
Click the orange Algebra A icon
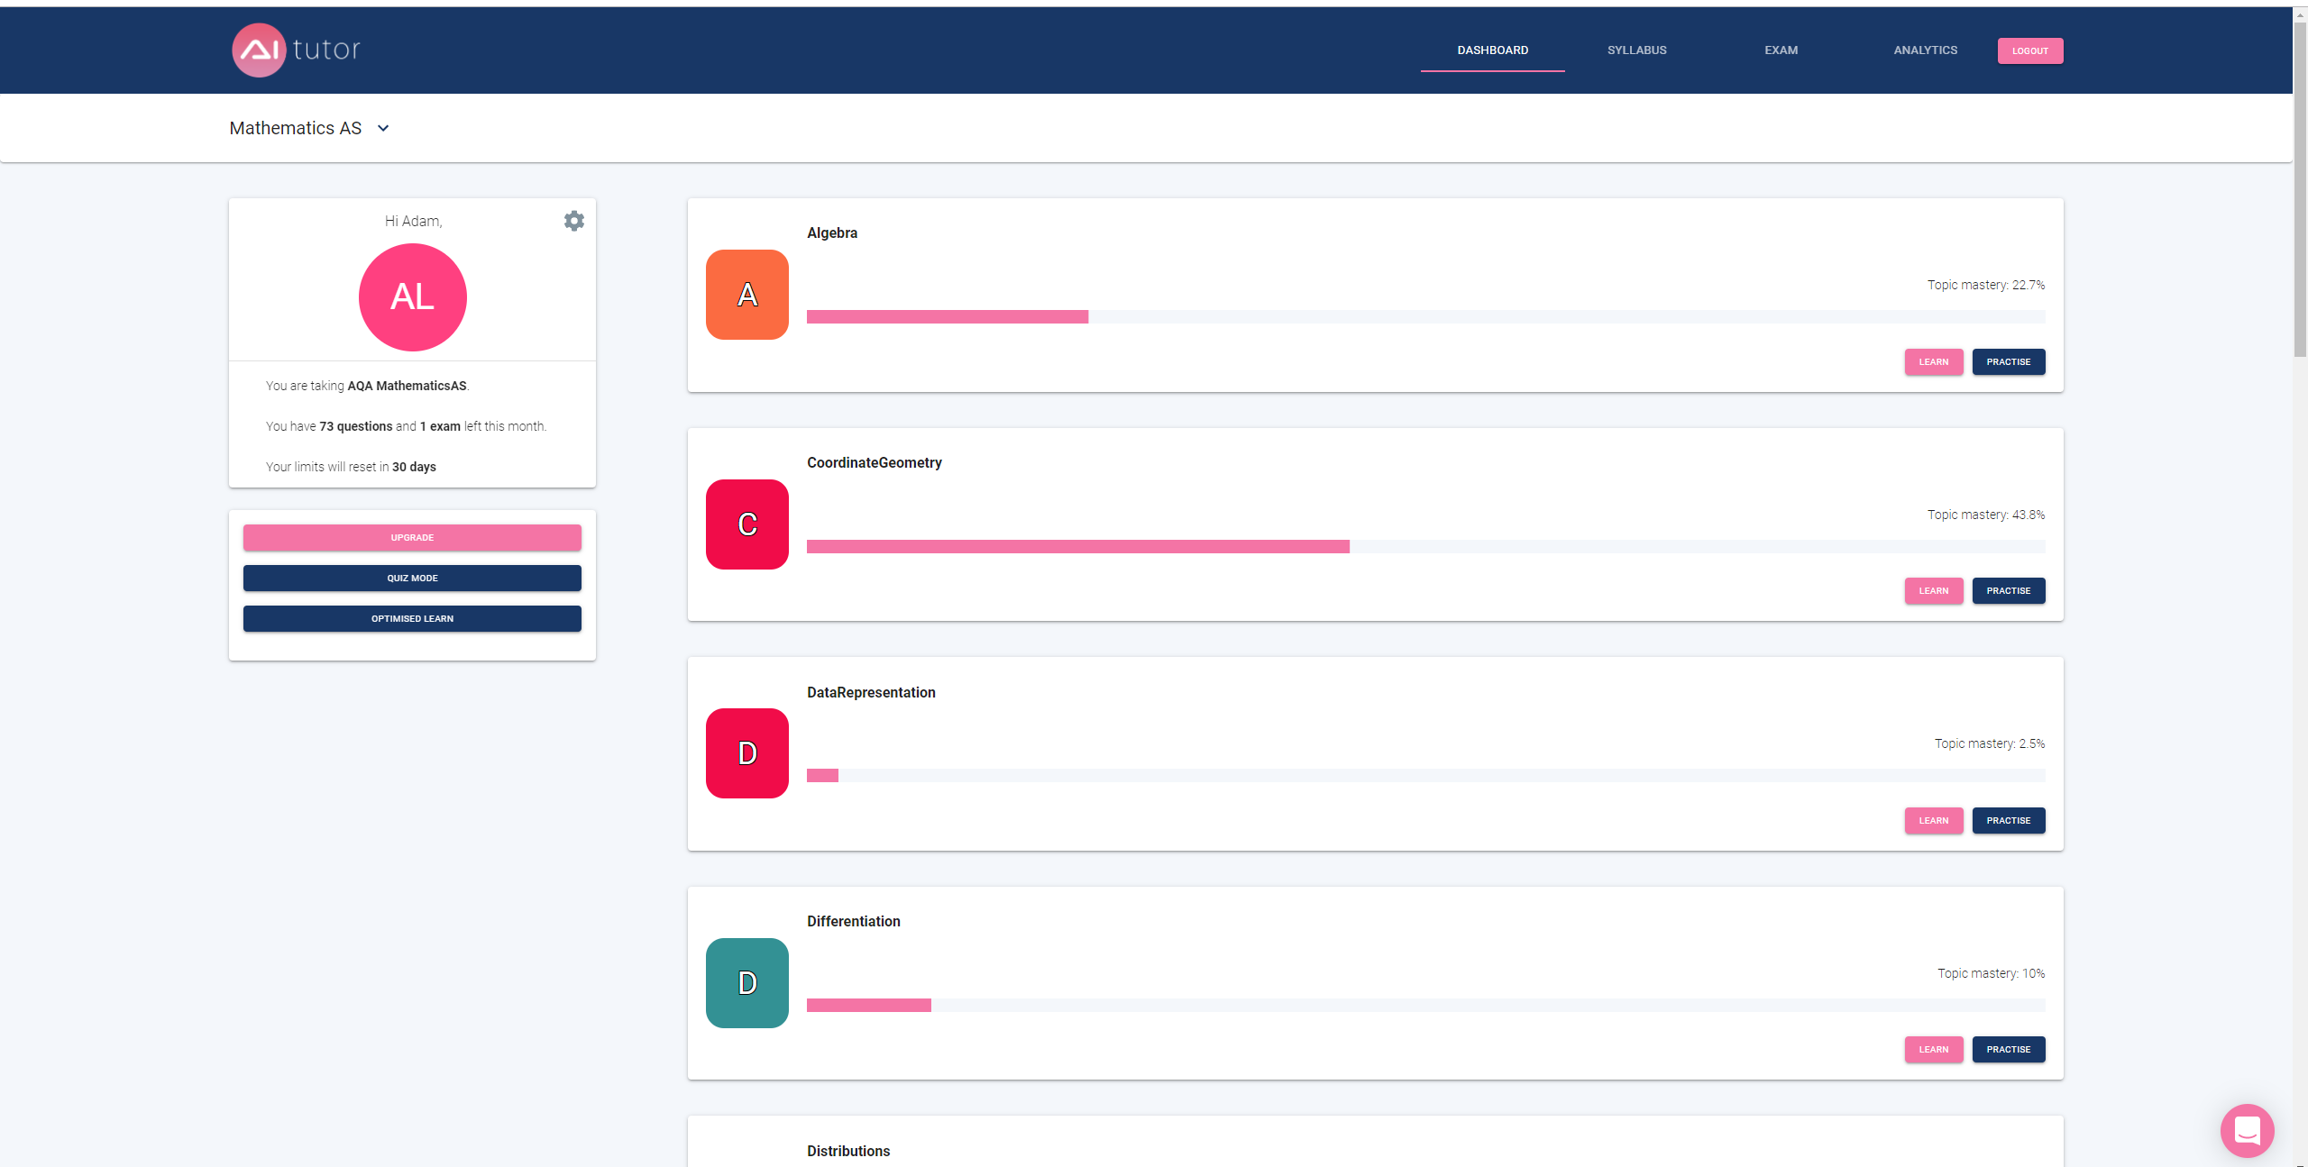click(747, 295)
